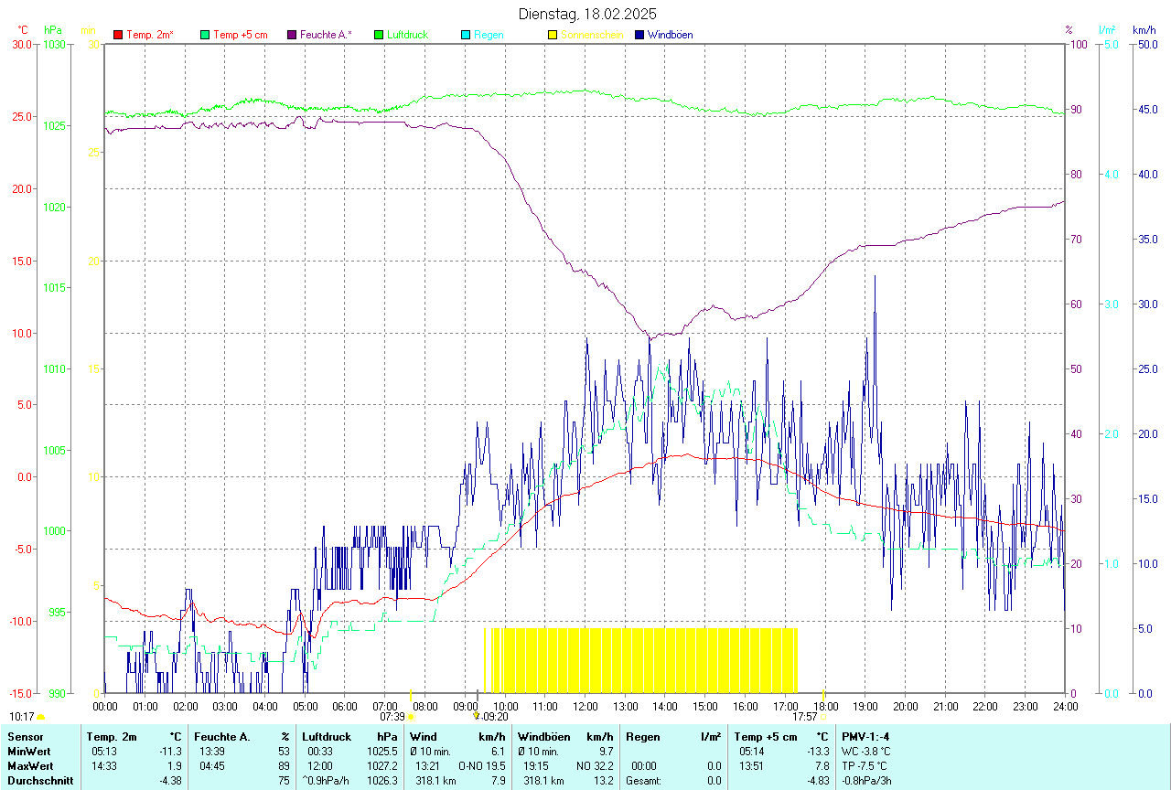1171x790 pixels.
Task: Click the Sonnenschein legend label
Action: click(x=592, y=35)
